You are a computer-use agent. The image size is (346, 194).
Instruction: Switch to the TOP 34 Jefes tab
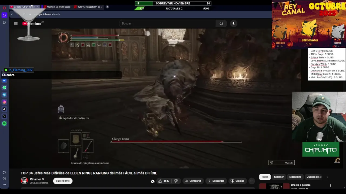24,7
